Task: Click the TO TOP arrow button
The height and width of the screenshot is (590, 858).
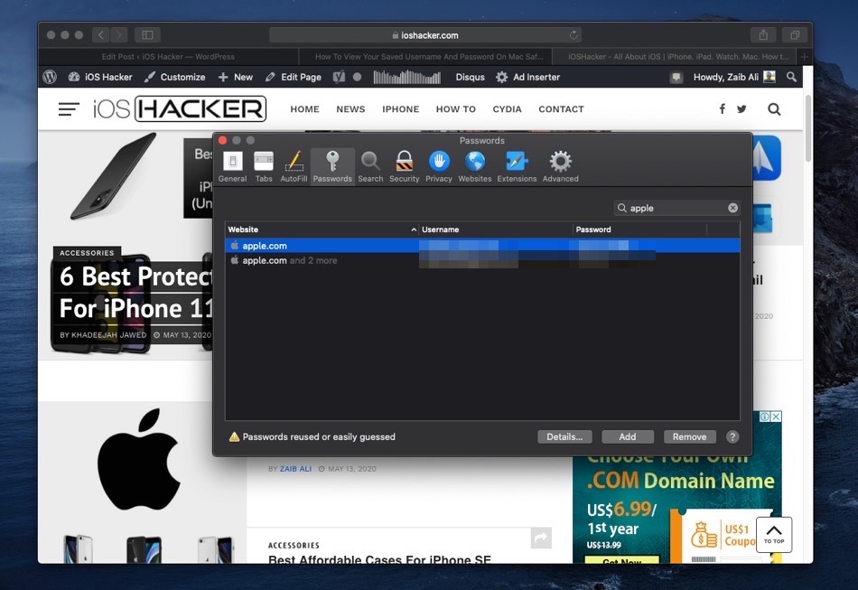Action: (x=774, y=534)
